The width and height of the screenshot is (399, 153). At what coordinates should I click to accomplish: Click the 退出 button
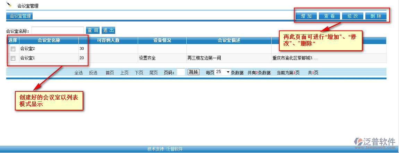pyautogui.click(x=108, y=30)
